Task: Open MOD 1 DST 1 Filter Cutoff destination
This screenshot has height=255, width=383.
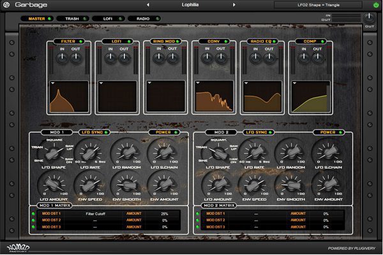Action: point(96,214)
